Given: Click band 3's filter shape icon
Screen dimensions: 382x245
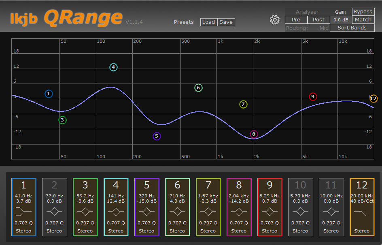Looking at the screenshot, I should tap(85, 211).
